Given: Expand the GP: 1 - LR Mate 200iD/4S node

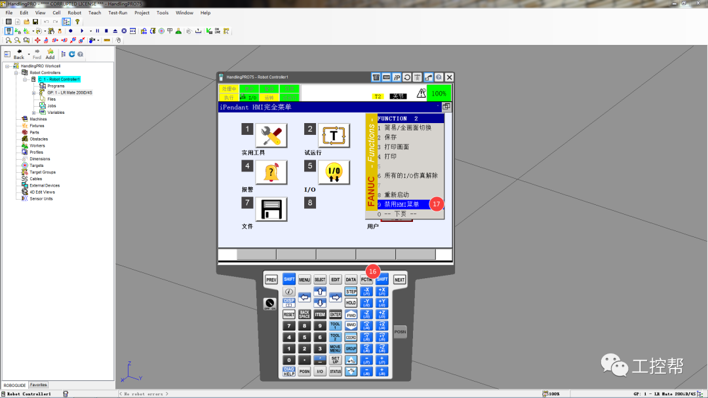Looking at the screenshot, I should point(34,93).
